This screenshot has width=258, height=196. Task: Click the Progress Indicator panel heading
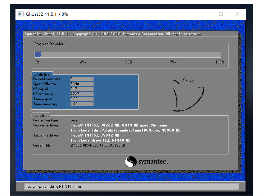click(49, 44)
